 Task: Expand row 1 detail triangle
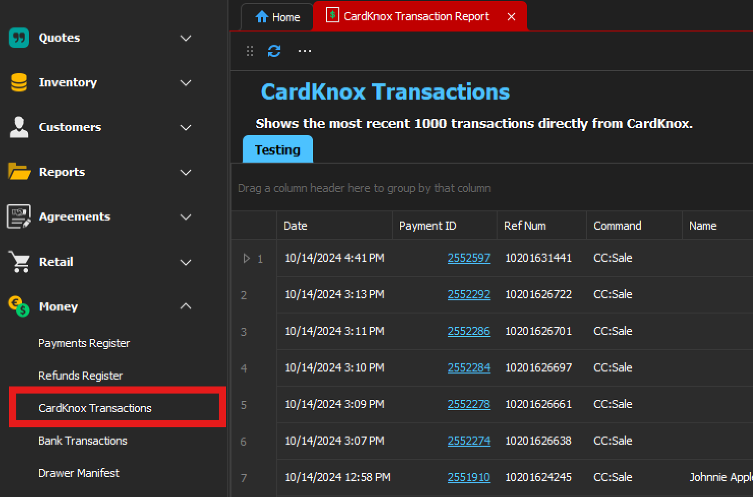click(x=247, y=258)
